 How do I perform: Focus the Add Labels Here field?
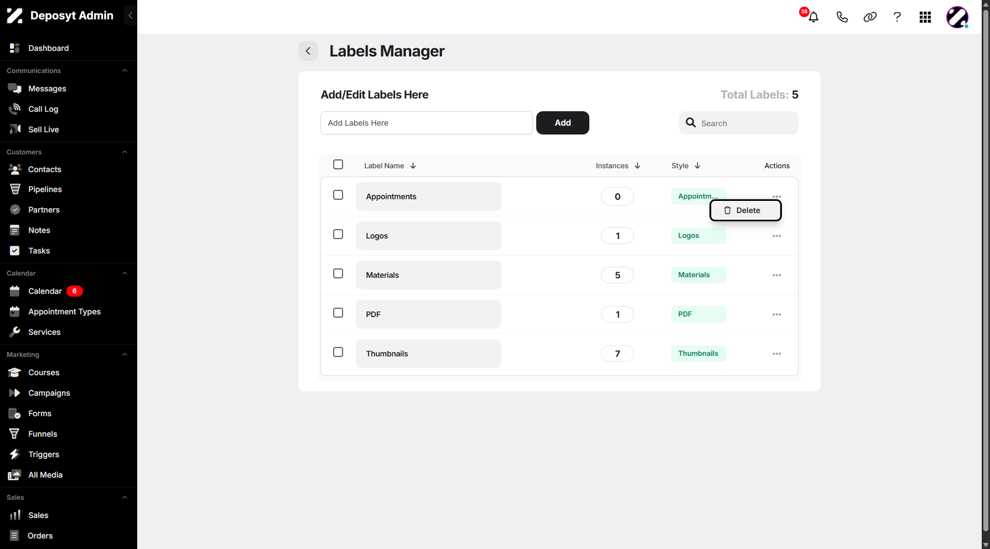tap(427, 123)
